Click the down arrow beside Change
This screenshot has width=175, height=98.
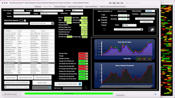pos(87,56)
